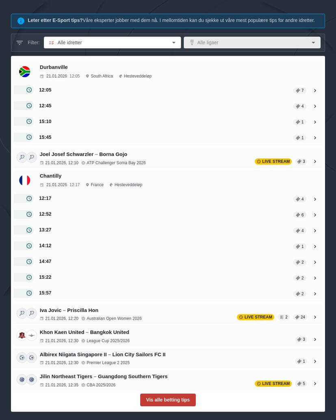Click the location pin icon next to "South Africa"
This screenshot has width=336, height=420.
pyautogui.click(x=87, y=76)
